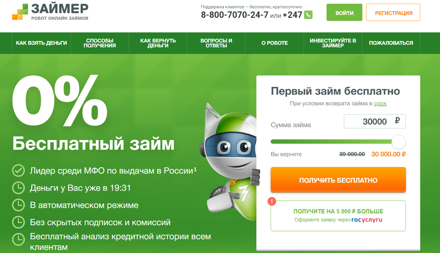
Task: Open the Способы получения menu item
Action: tap(100, 43)
